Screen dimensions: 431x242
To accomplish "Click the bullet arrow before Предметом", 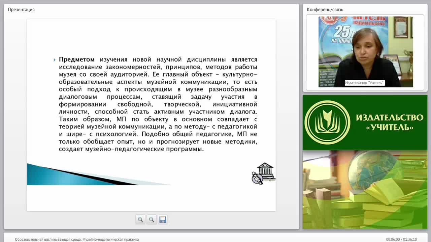I will (55, 60).
